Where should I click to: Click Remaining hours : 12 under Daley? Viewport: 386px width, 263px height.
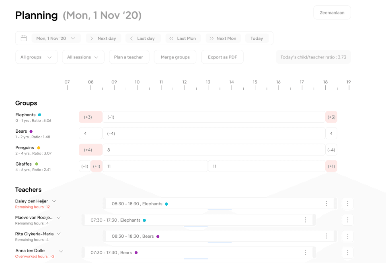pyautogui.click(x=33, y=207)
